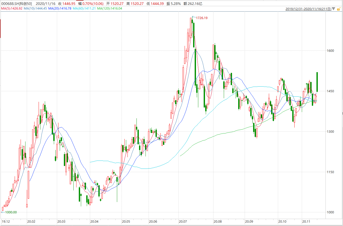This screenshot has height=226, width=343.
Task: Click the 1600 price axis label
Action: (x=330, y=51)
